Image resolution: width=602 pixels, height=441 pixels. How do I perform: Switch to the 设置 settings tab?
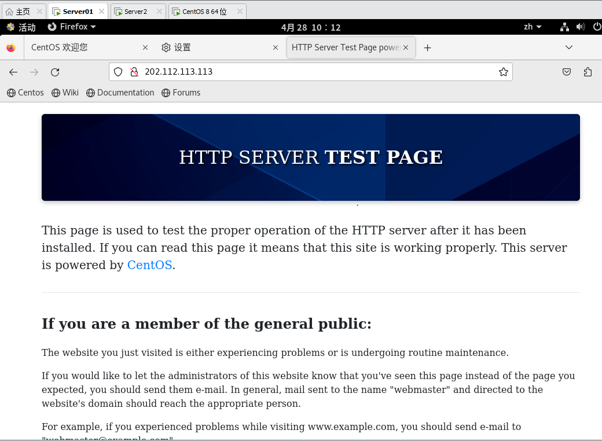coord(219,47)
